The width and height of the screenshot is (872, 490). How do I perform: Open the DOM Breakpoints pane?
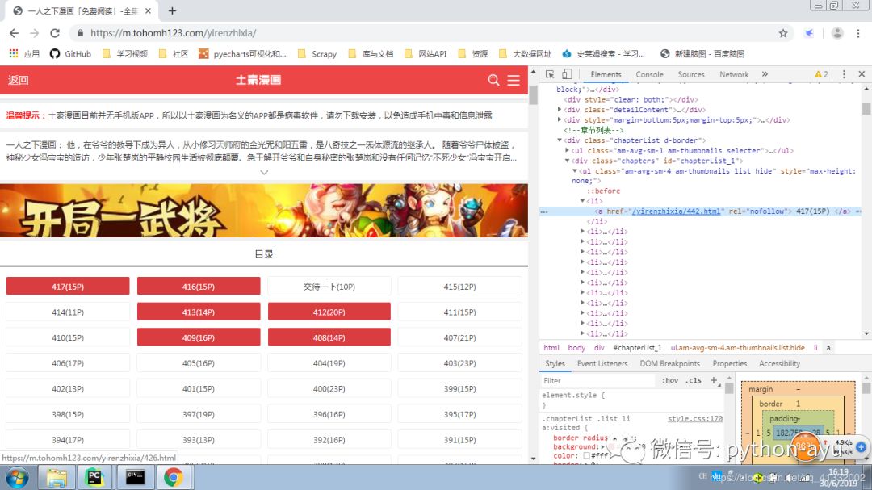(669, 364)
